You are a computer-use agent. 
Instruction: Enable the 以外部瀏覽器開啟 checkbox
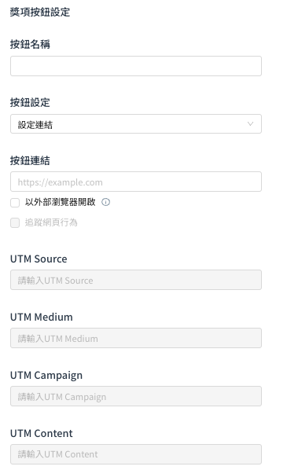click(x=15, y=203)
